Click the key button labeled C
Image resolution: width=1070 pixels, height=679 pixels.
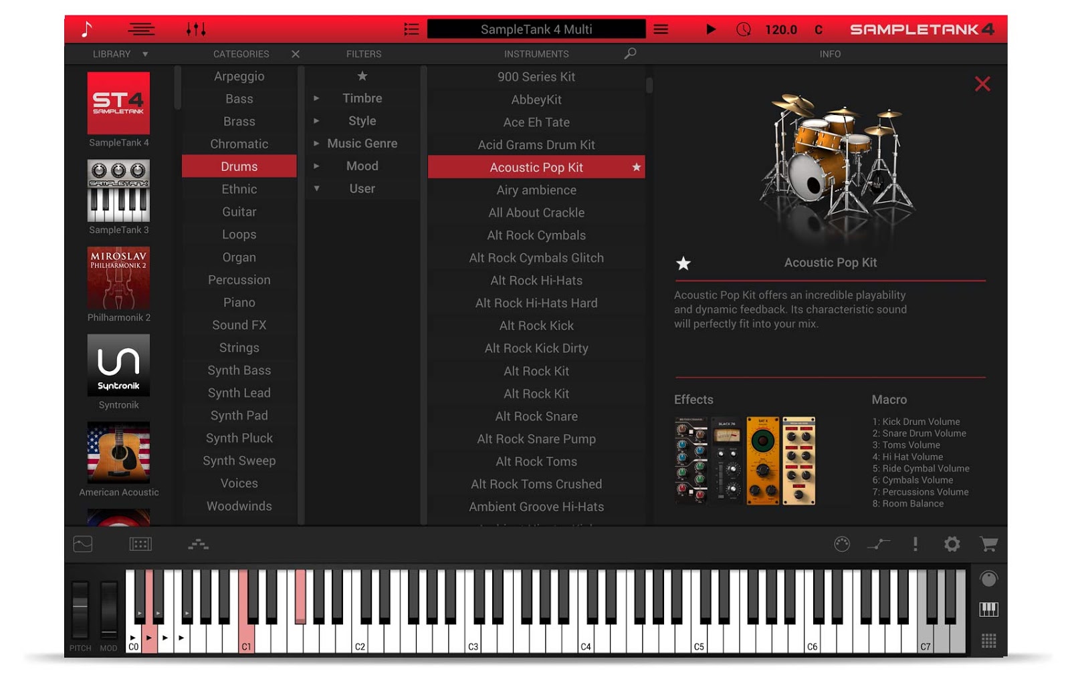[x=817, y=29]
